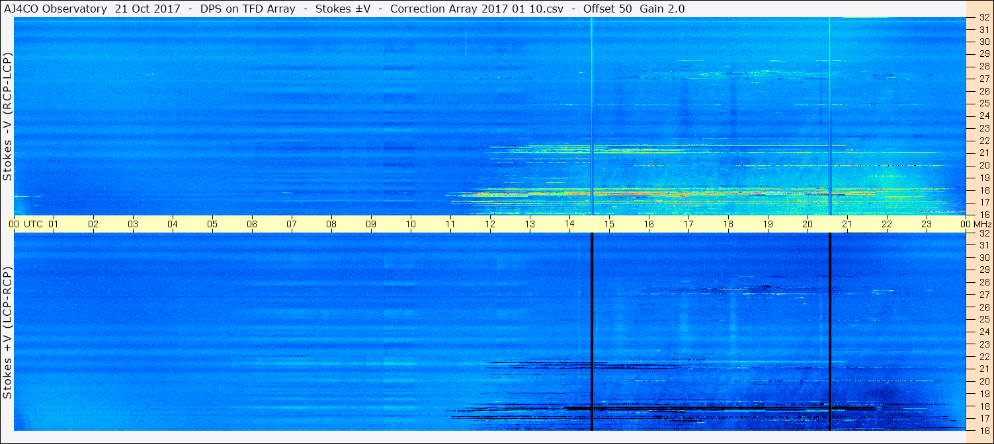Select the 05 hour tick on the time axis
Image resolution: width=994 pixels, height=444 pixels.
coord(212,224)
